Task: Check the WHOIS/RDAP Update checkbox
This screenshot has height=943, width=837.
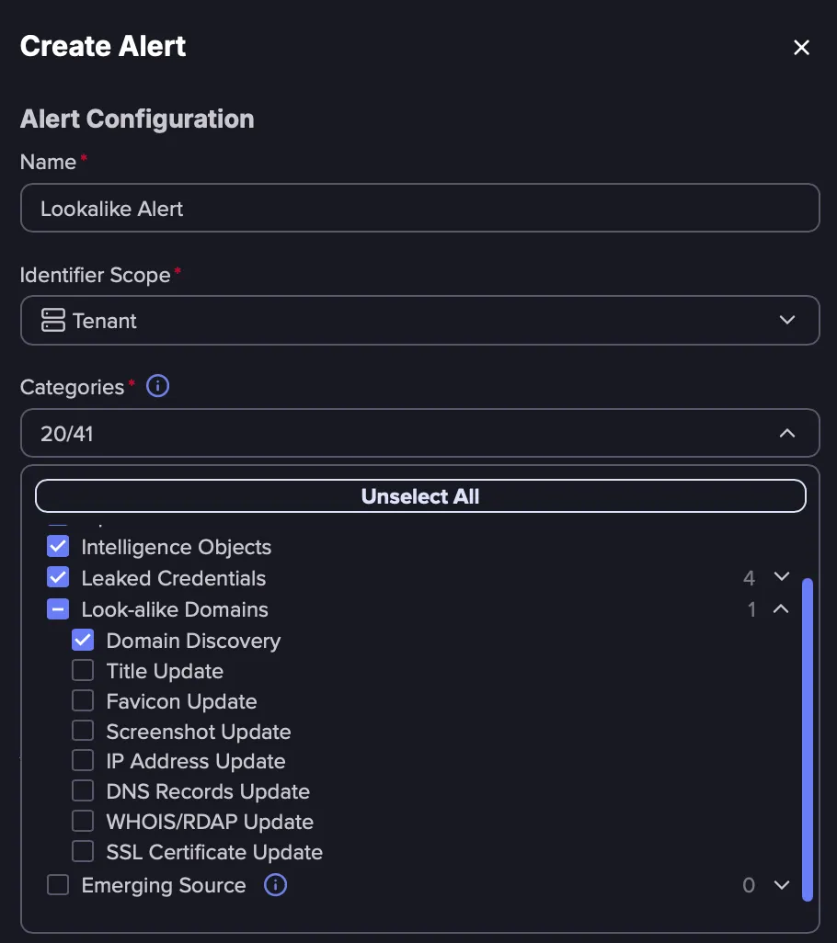Action: (x=83, y=821)
